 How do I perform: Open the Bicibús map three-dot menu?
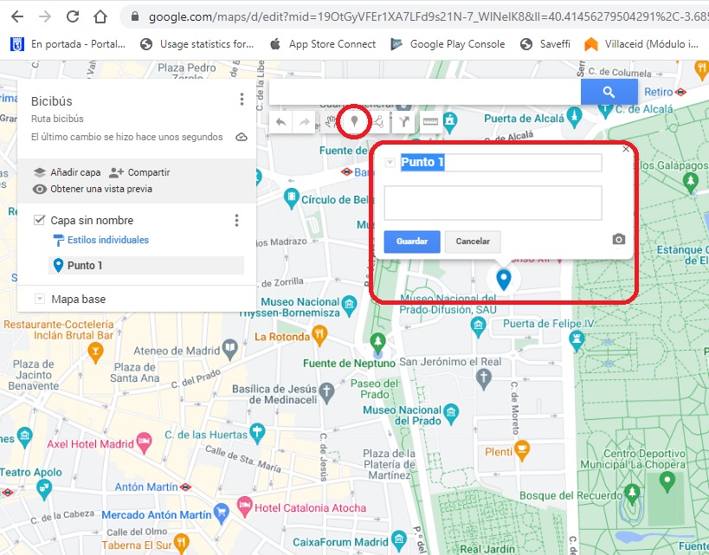click(x=242, y=99)
